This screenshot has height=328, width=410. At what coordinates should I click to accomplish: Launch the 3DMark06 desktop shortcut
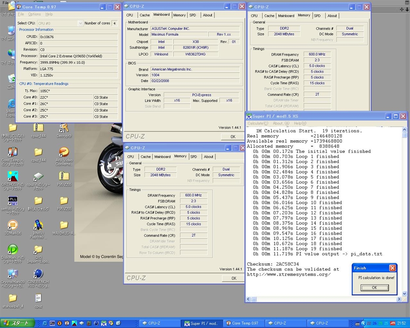point(12,225)
